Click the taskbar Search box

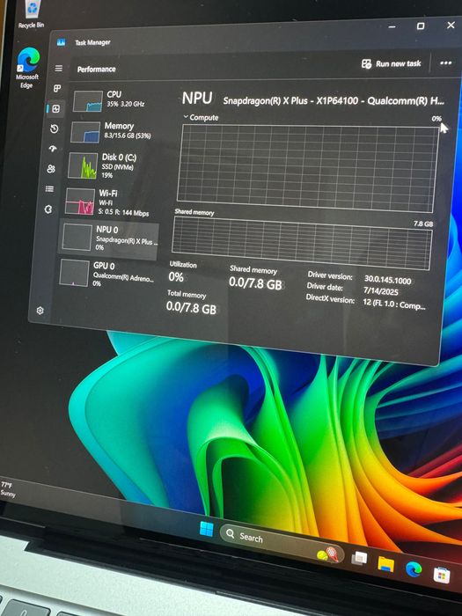pos(282,543)
